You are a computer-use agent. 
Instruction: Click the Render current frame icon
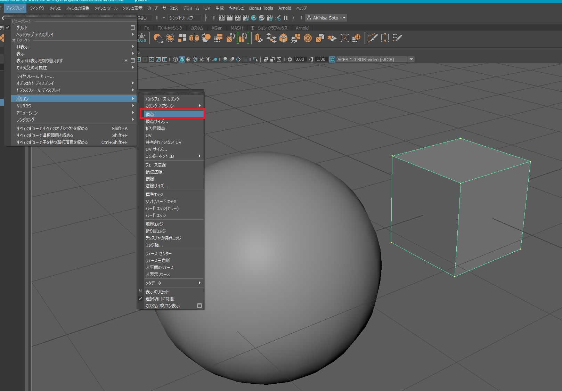(229, 18)
